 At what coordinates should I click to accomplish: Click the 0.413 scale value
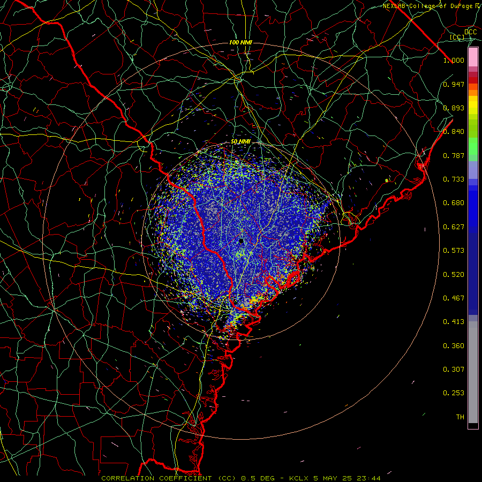tap(454, 322)
